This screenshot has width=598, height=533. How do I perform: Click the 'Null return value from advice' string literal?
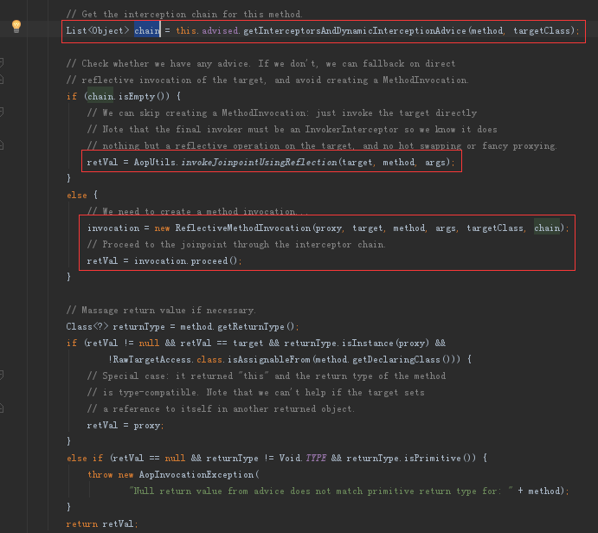pos(321,491)
